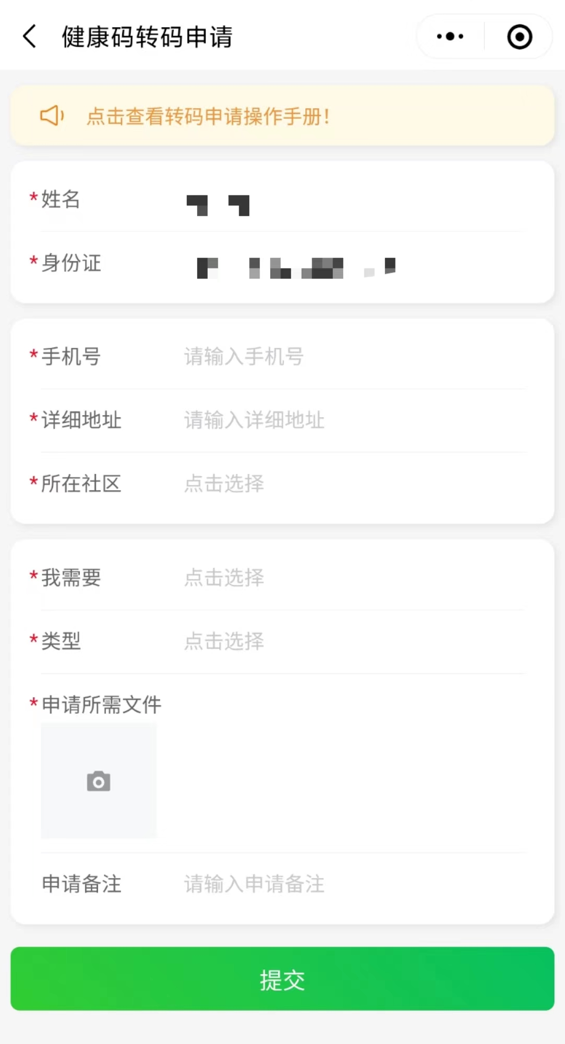The image size is (565, 1044).
Task: Tap the 类型 field label
Action: (x=61, y=641)
